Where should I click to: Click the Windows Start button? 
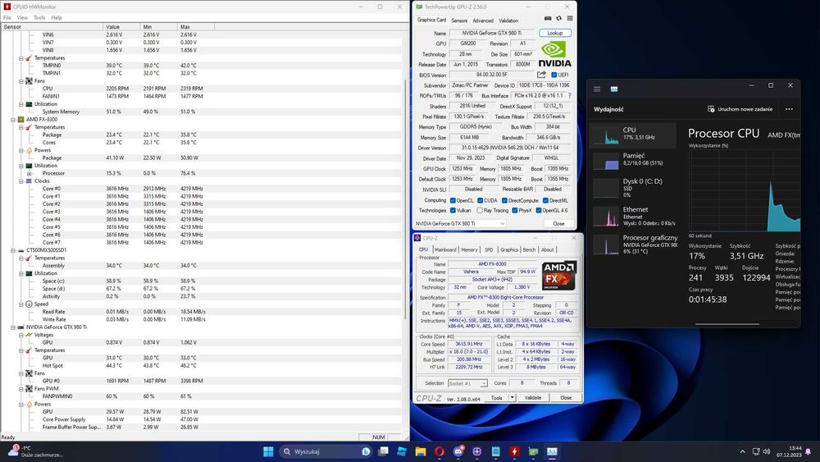267,452
